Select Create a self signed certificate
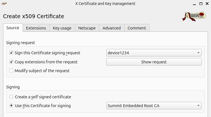Screen dimensions: 211x117 pyautogui.click(x=11, y=97)
